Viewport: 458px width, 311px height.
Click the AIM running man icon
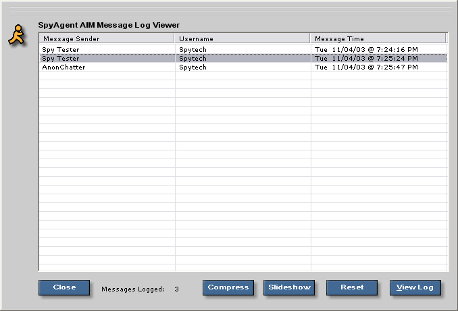point(17,35)
